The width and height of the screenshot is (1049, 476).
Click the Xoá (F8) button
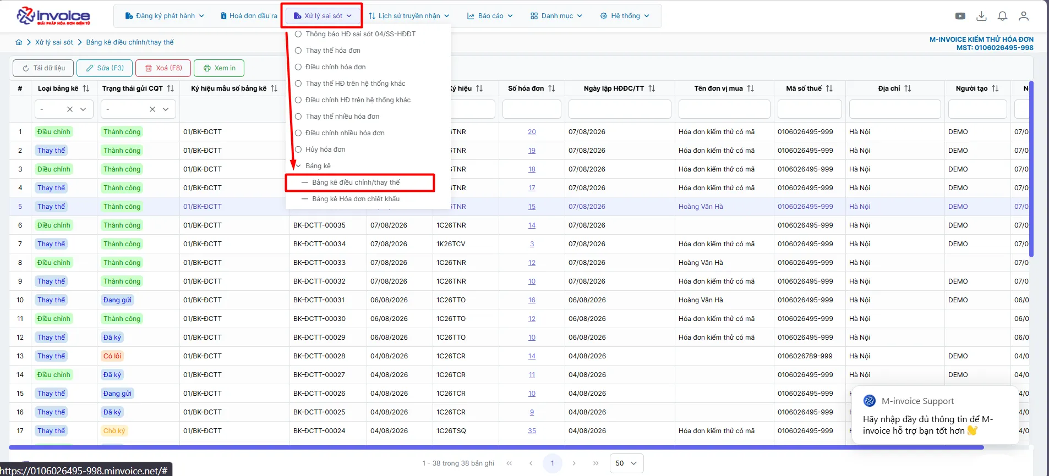pos(163,68)
